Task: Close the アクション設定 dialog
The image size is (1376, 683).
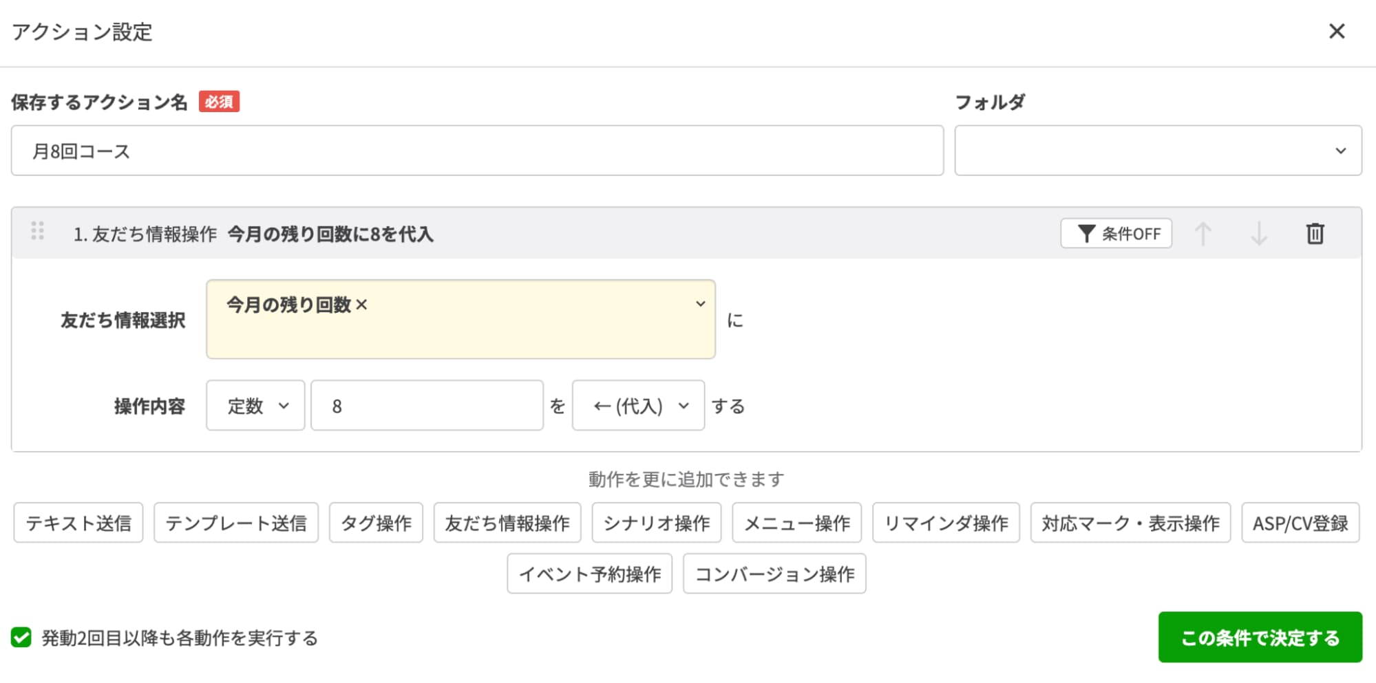Action: point(1336,31)
